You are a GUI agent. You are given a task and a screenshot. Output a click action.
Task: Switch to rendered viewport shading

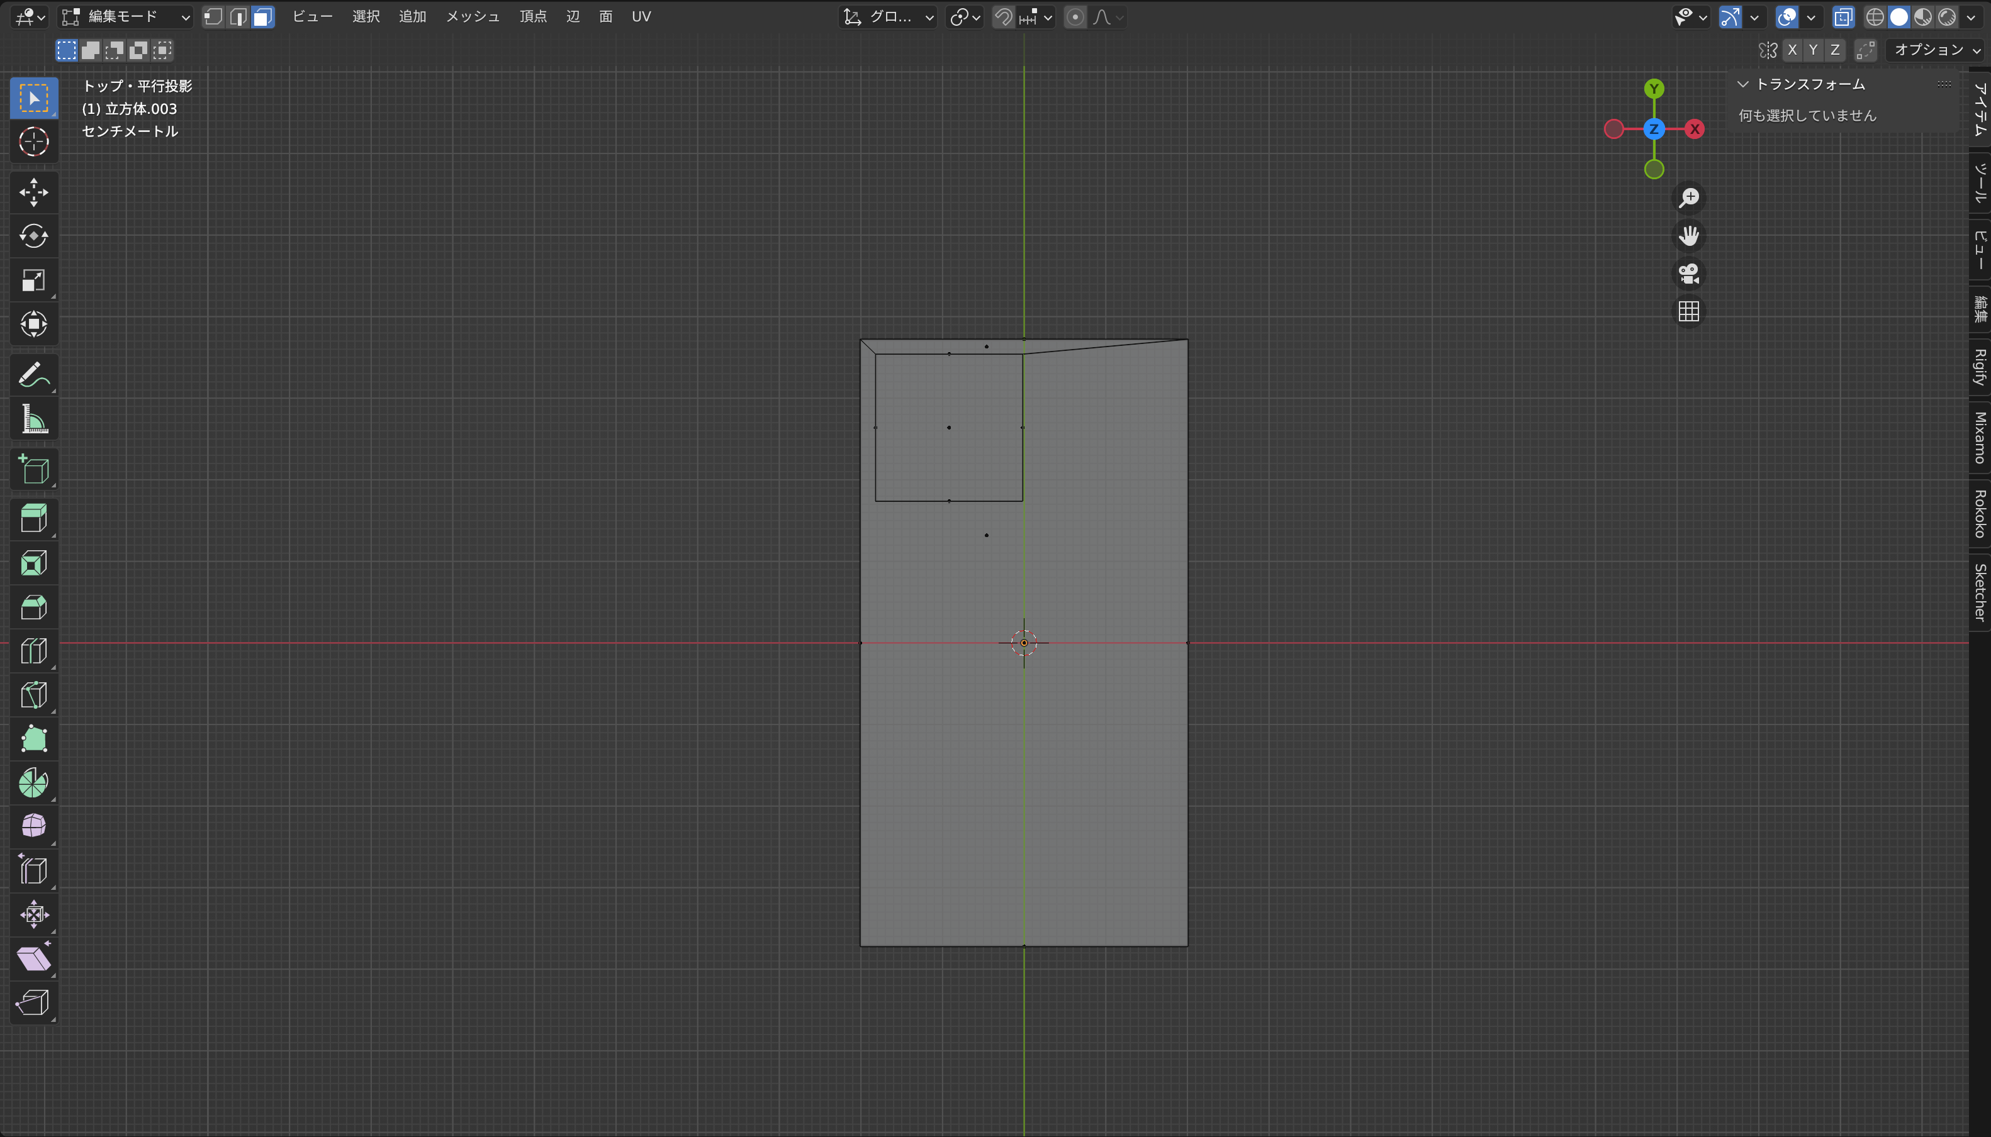coord(1947,16)
